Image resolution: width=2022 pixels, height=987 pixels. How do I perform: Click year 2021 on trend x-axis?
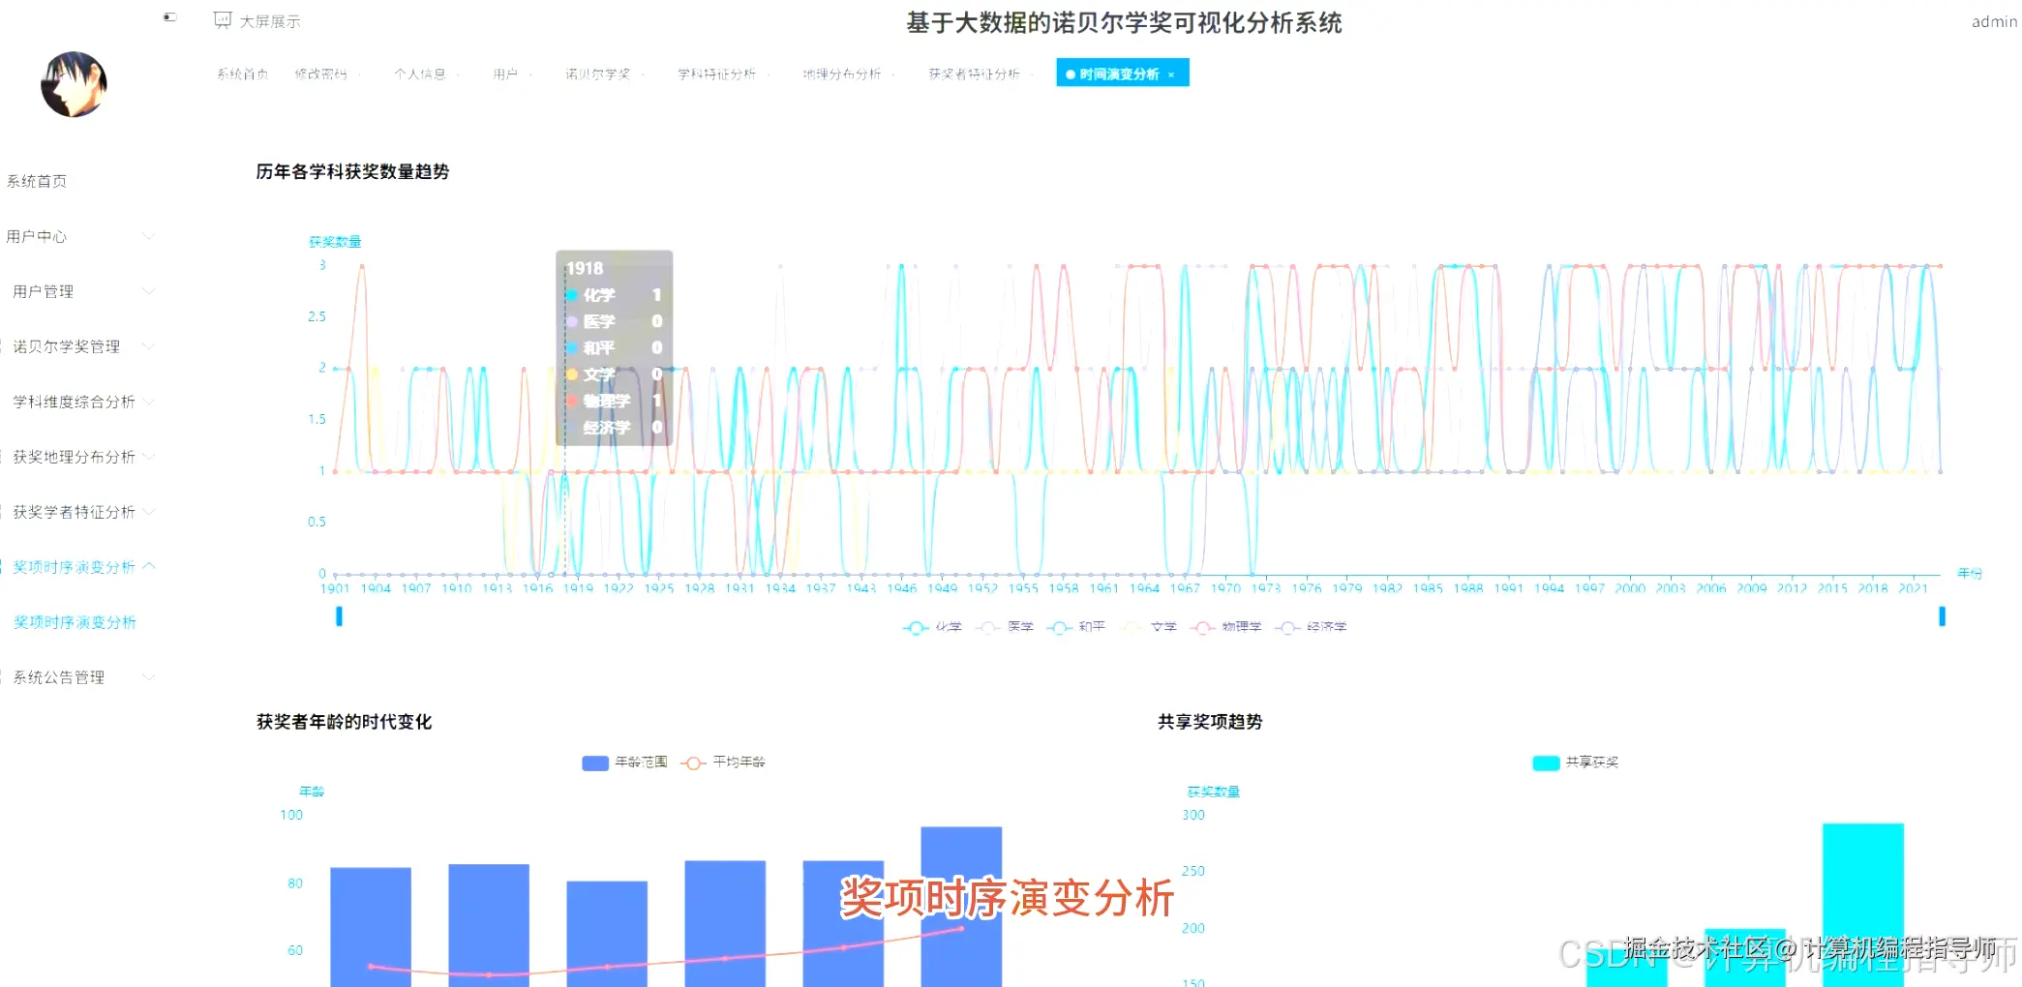pos(1913,588)
